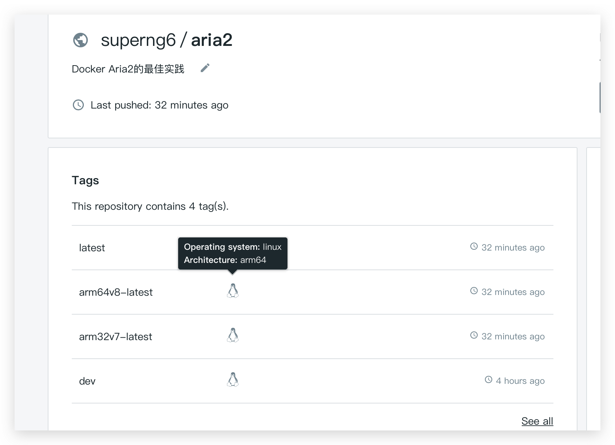The width and height of the screenshot is (615, 445).
Task: Click '32 minutes ago' timestamp for arm32v7-latest
Action: [513, 336]
